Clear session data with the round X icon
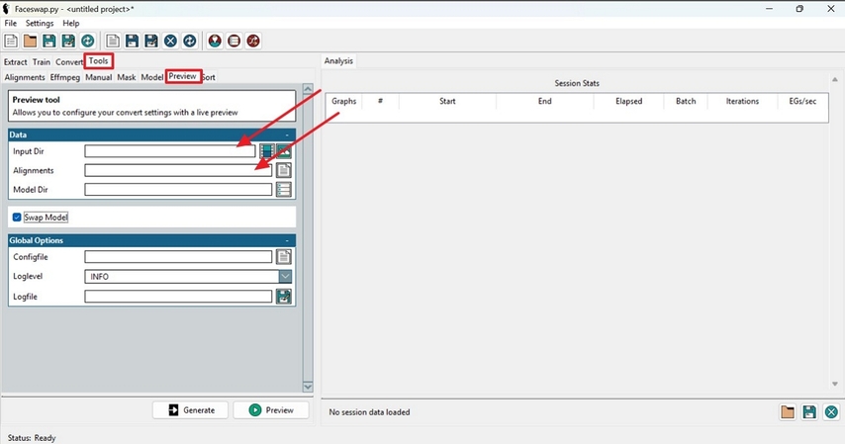Image resolution: width=845 pixels, height=444 pixels. 831,412
